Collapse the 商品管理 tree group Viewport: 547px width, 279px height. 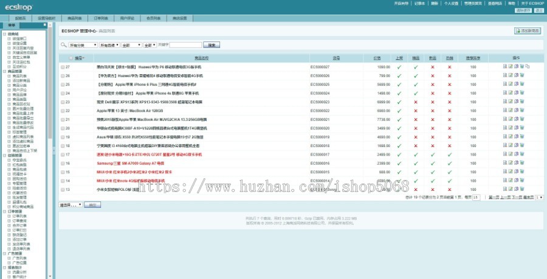coord(4,71)
